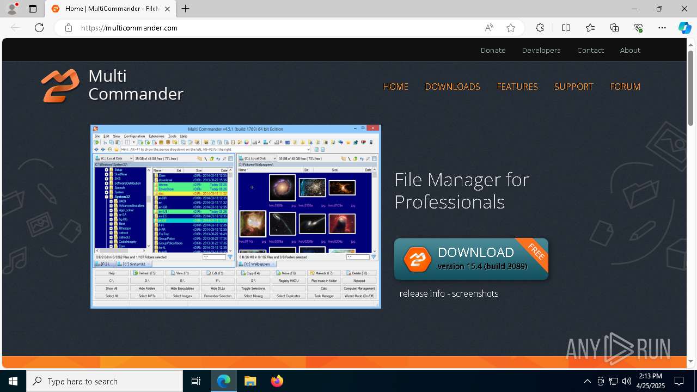Screen dimensions: 697x392
Task: Click the volume tray icon
Action: [627, 381]
